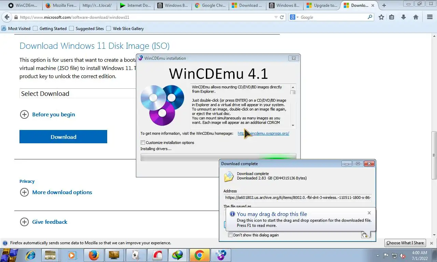Go back using the Firefox back arrow
Screen dimensions: 437x262
click(x=7, y=17)
